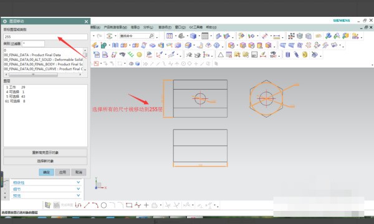Open the 窗口(O) menu
The height and width of the screenshot is (224, 374).
[180, 27]
